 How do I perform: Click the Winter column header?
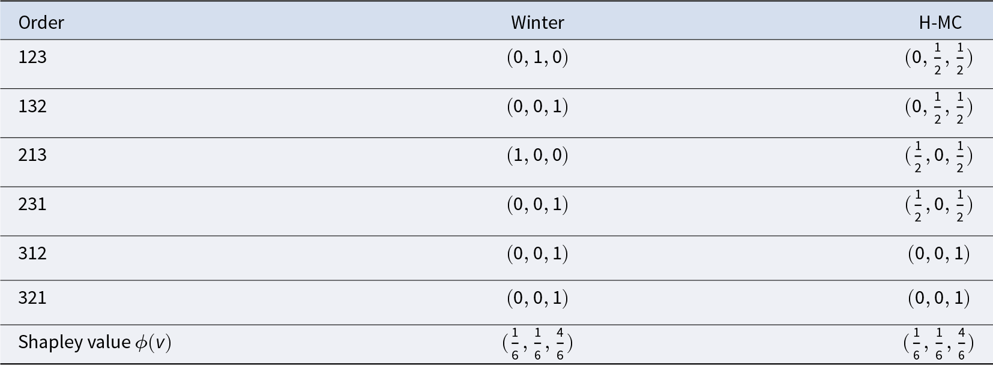coord(537,23)
